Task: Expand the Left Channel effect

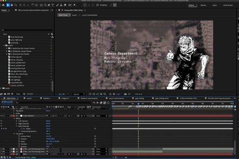Action: click(16, 121)
